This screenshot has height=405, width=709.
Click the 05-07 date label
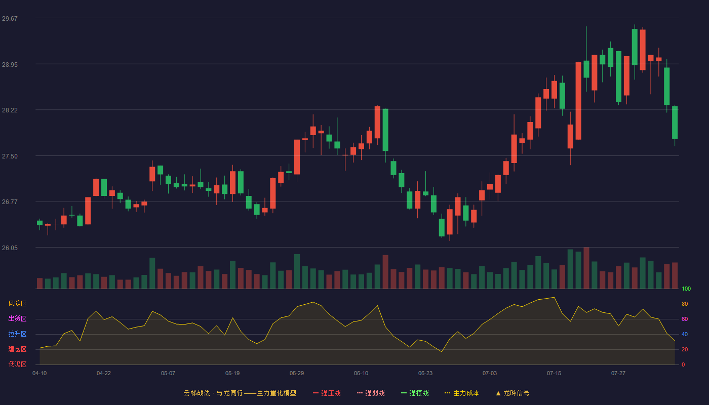168,373
